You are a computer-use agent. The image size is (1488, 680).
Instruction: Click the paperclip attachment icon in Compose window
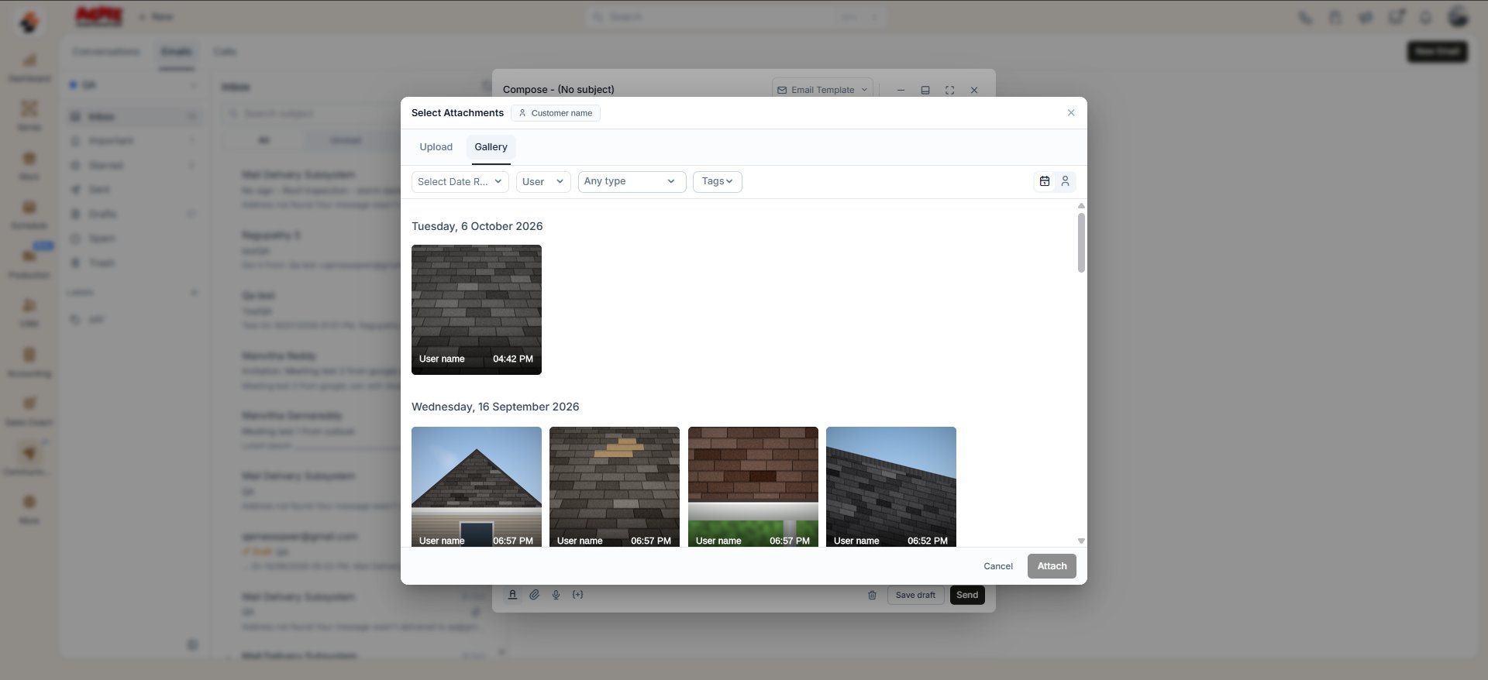click(535, 595)
